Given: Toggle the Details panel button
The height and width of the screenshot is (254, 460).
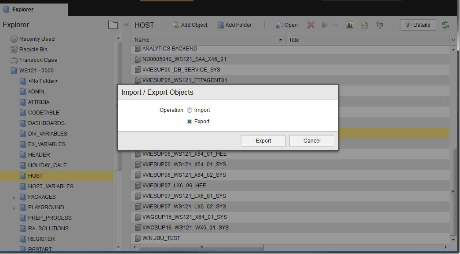Looking at the screenshot, I should (418, 25).
